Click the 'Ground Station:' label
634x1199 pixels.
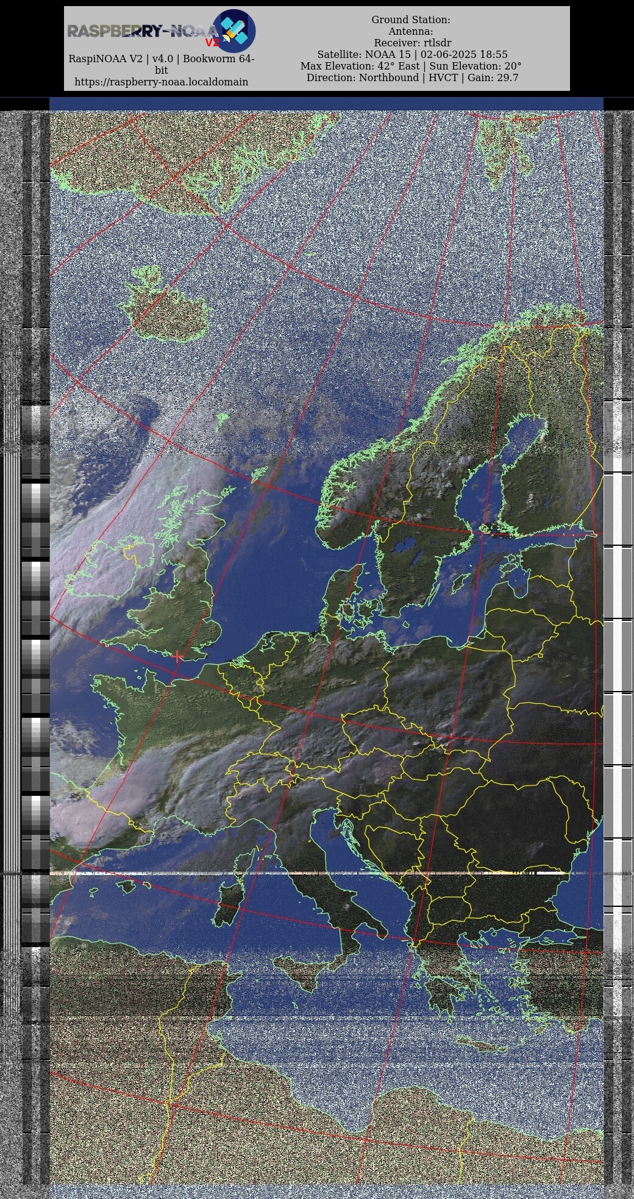(x=411, y=20)
